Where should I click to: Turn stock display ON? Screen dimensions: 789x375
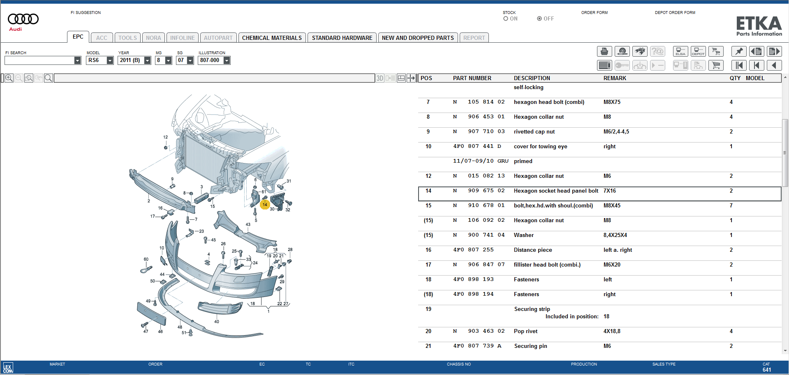coord(506,19)
